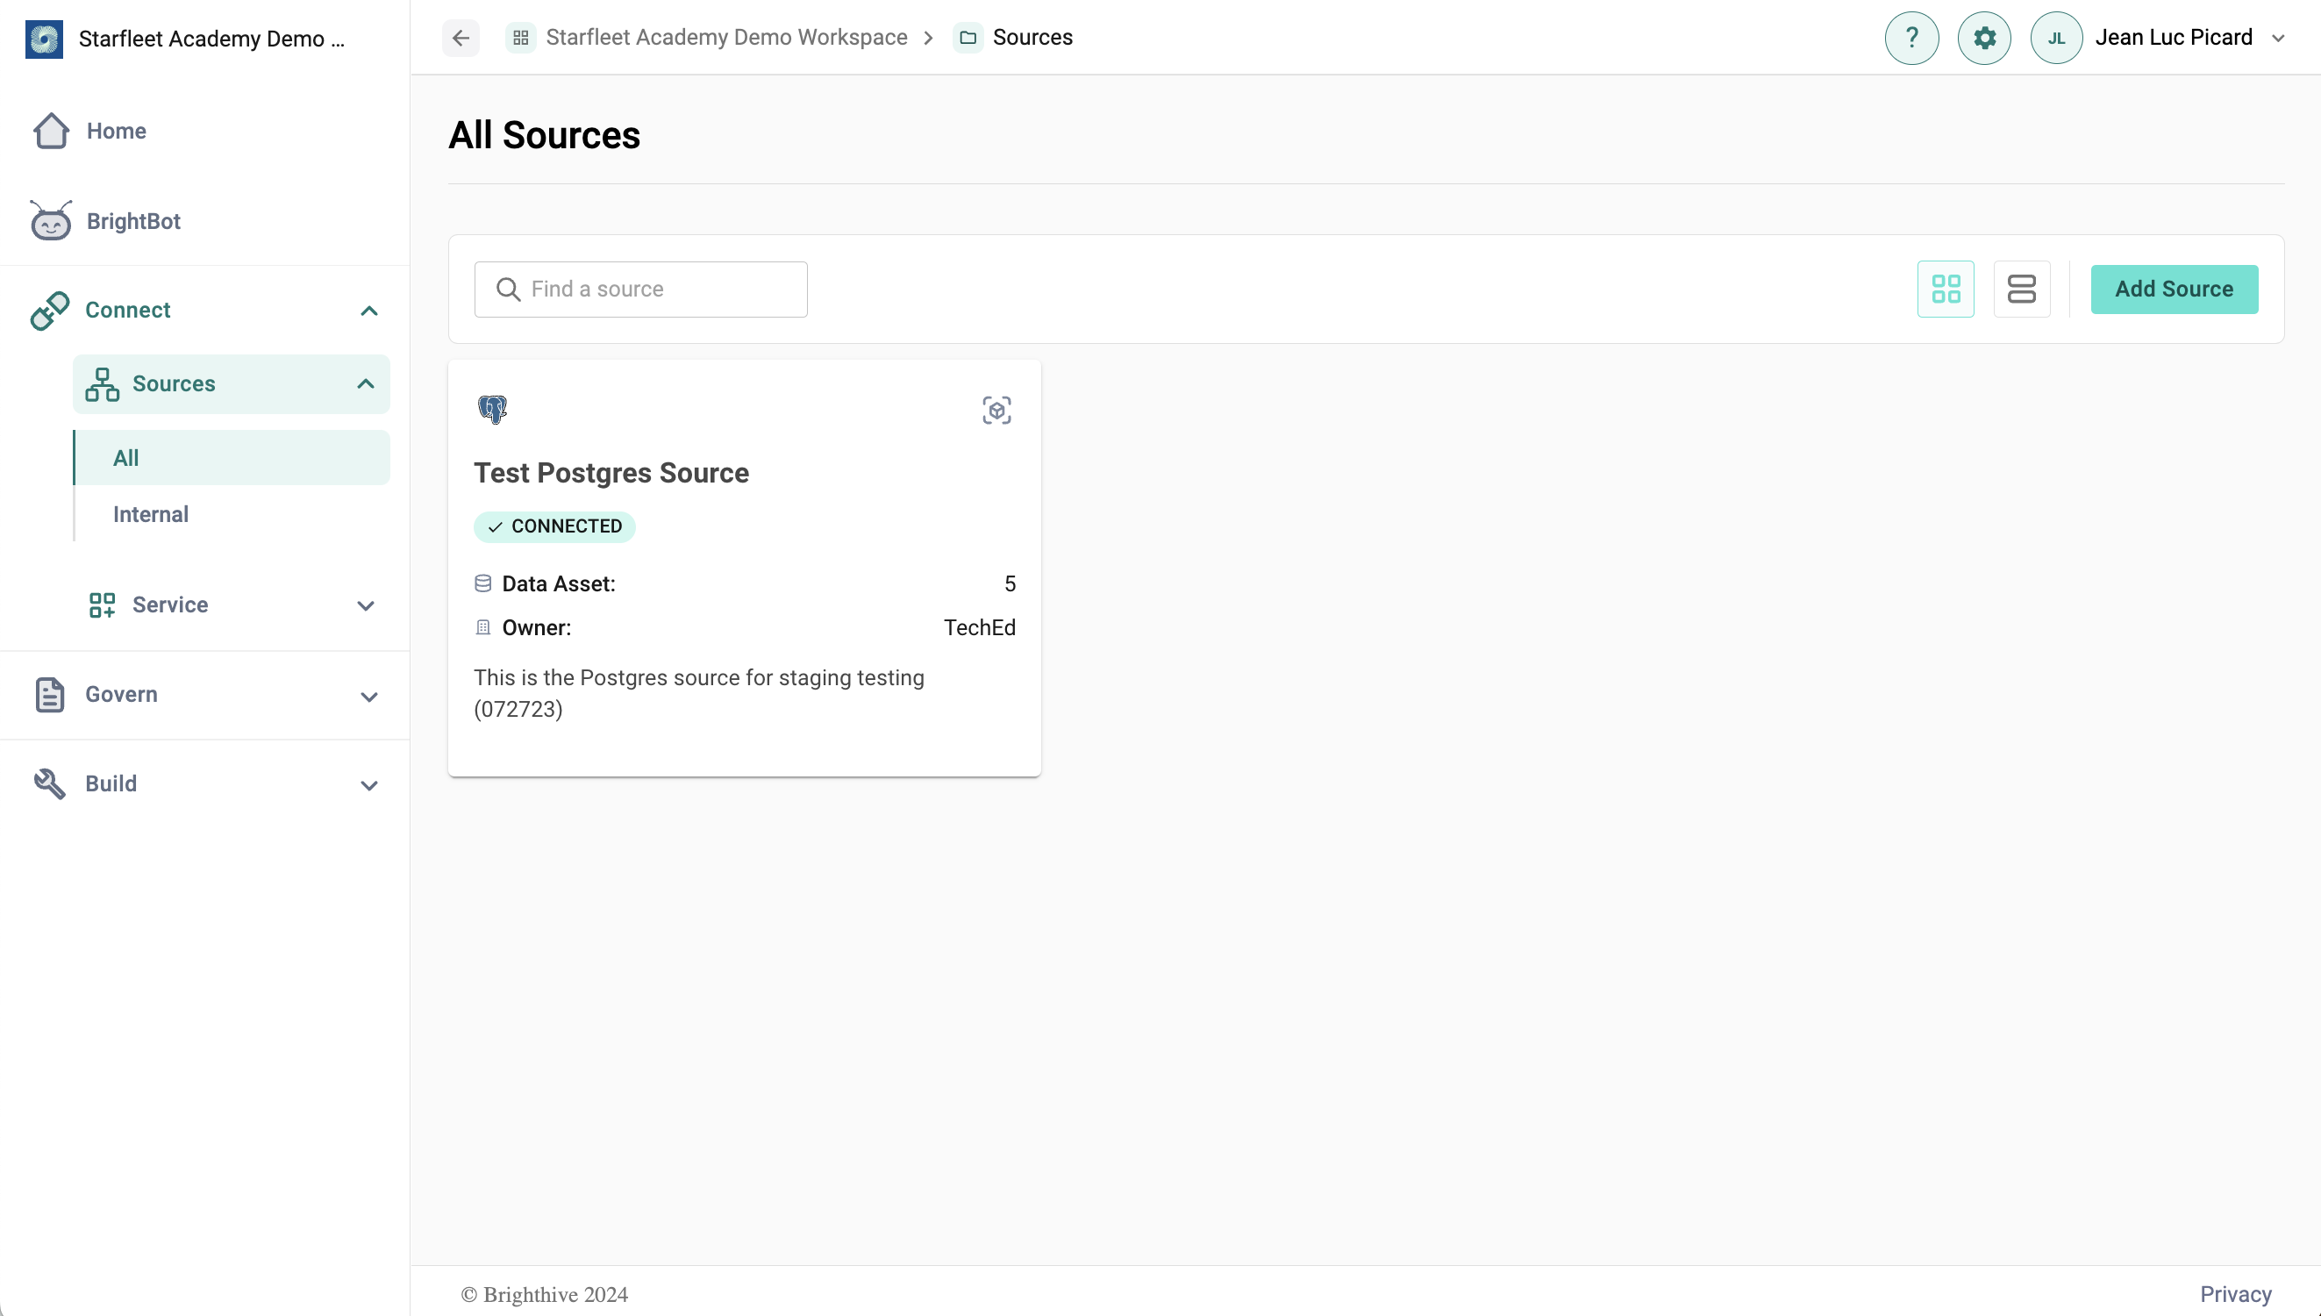Click the Postgres source description text
The height and width of the screenshot is (1316, 2321).
[698, 694]
